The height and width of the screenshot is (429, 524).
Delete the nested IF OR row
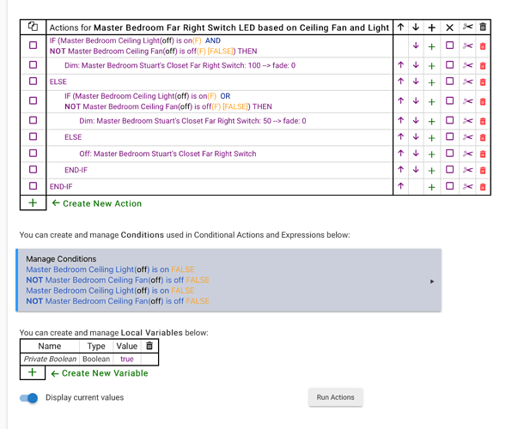483,101
